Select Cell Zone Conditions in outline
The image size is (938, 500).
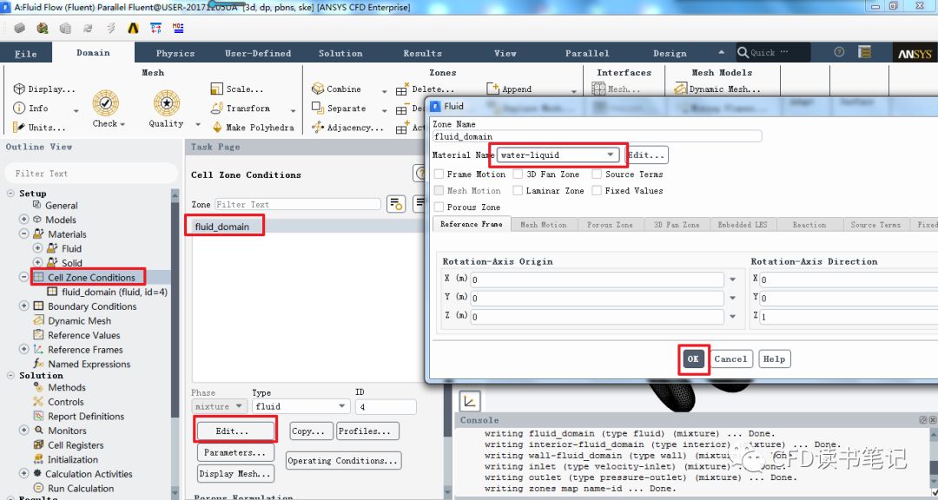point(91,278)
